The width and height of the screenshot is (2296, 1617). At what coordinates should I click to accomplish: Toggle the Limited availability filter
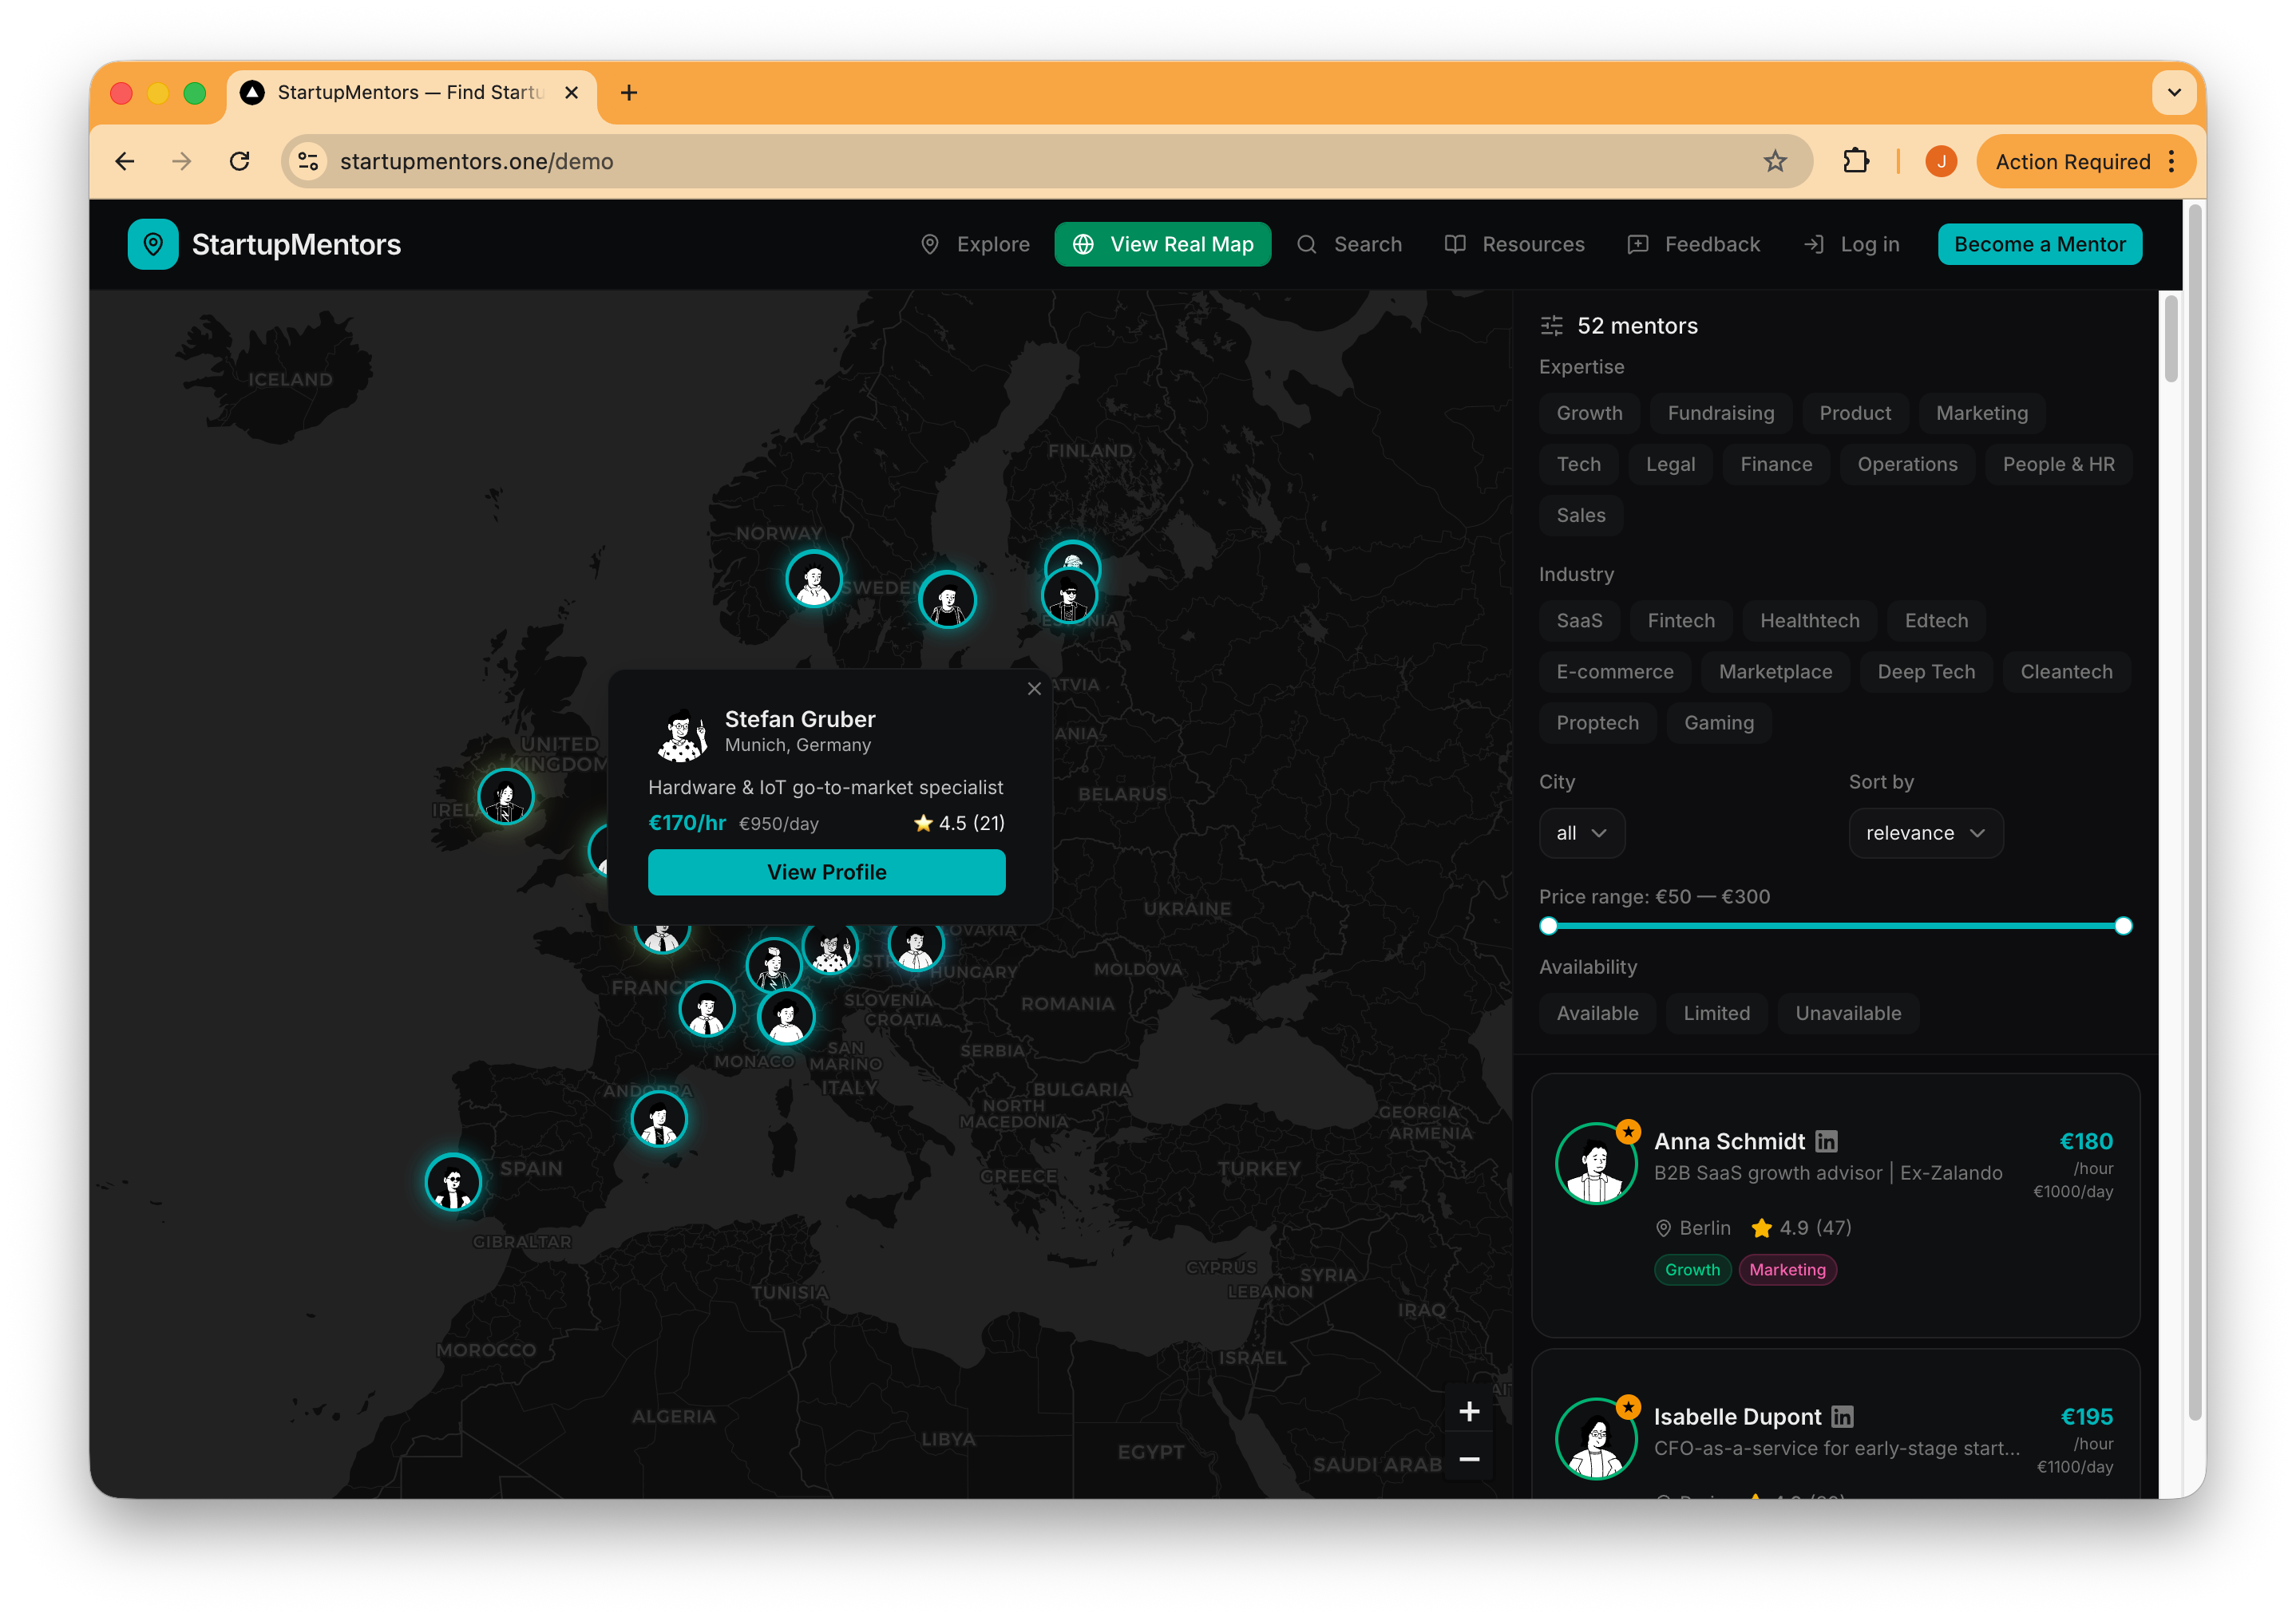point(1716,1013)
